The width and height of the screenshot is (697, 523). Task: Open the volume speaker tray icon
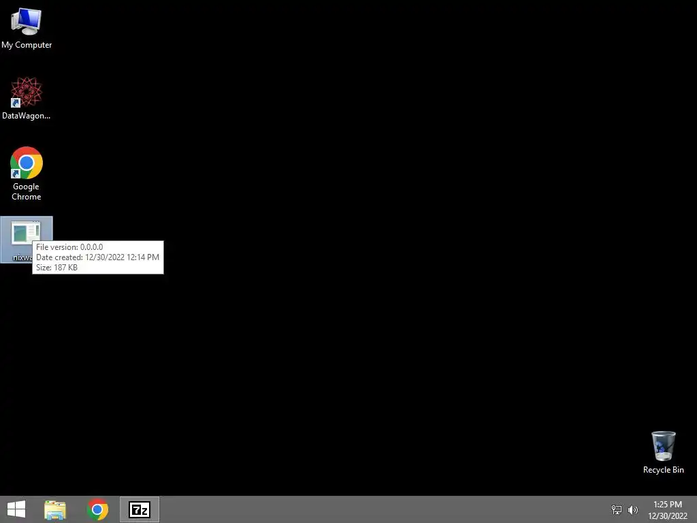[x=633, y=509]
